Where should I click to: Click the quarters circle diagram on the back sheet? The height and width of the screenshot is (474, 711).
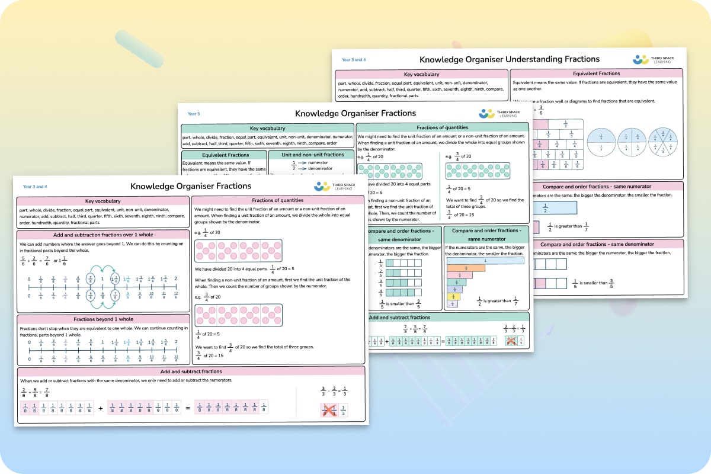[x=632, y=142]
